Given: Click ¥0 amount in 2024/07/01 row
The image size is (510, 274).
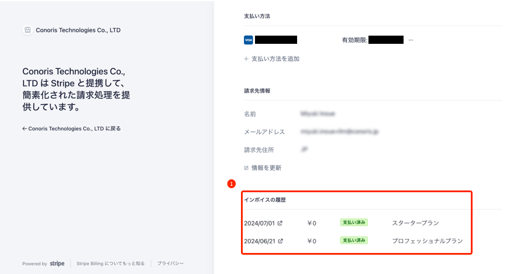Looking at the screenshot, I should tap(312, 223).
